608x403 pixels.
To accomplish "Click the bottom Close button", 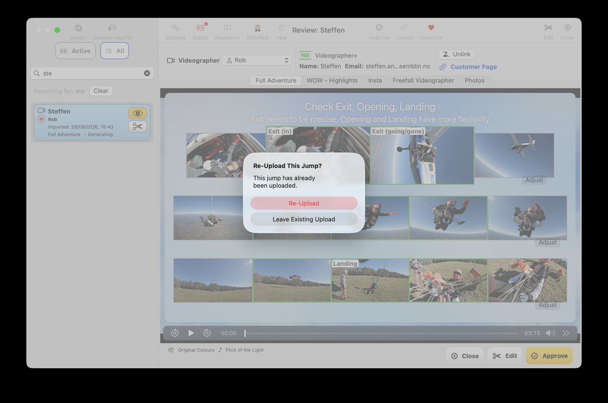I will point(465,356).
